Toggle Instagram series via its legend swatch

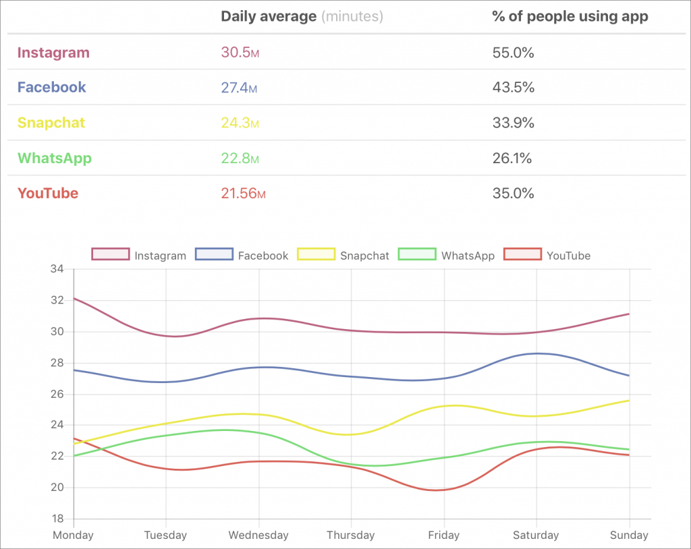[x=110, y=255]
